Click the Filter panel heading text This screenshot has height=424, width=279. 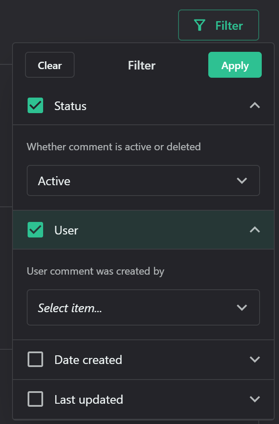click(141, 66)
